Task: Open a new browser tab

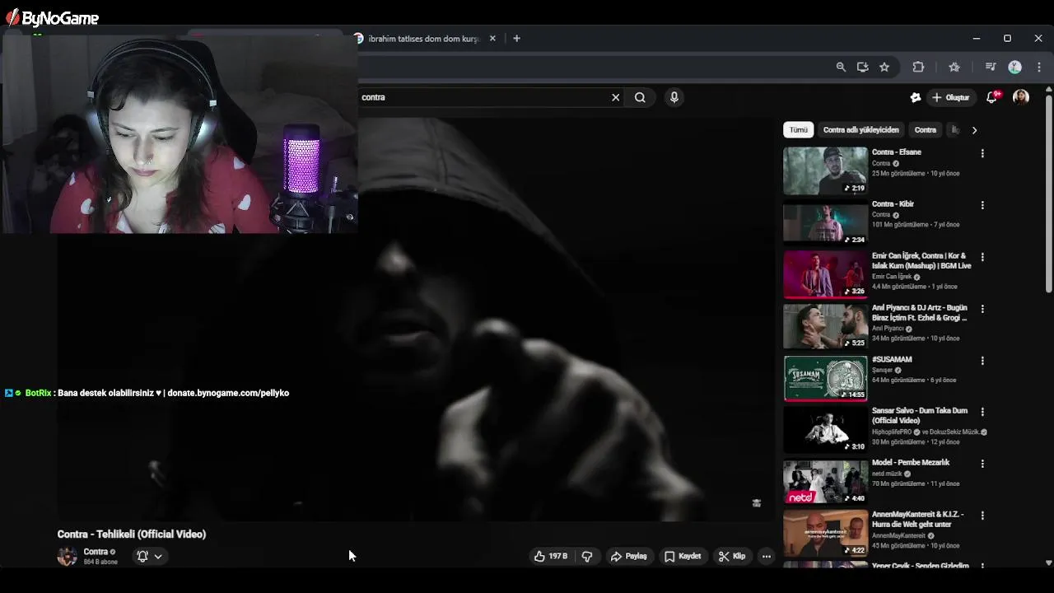Action: [516, 38]
